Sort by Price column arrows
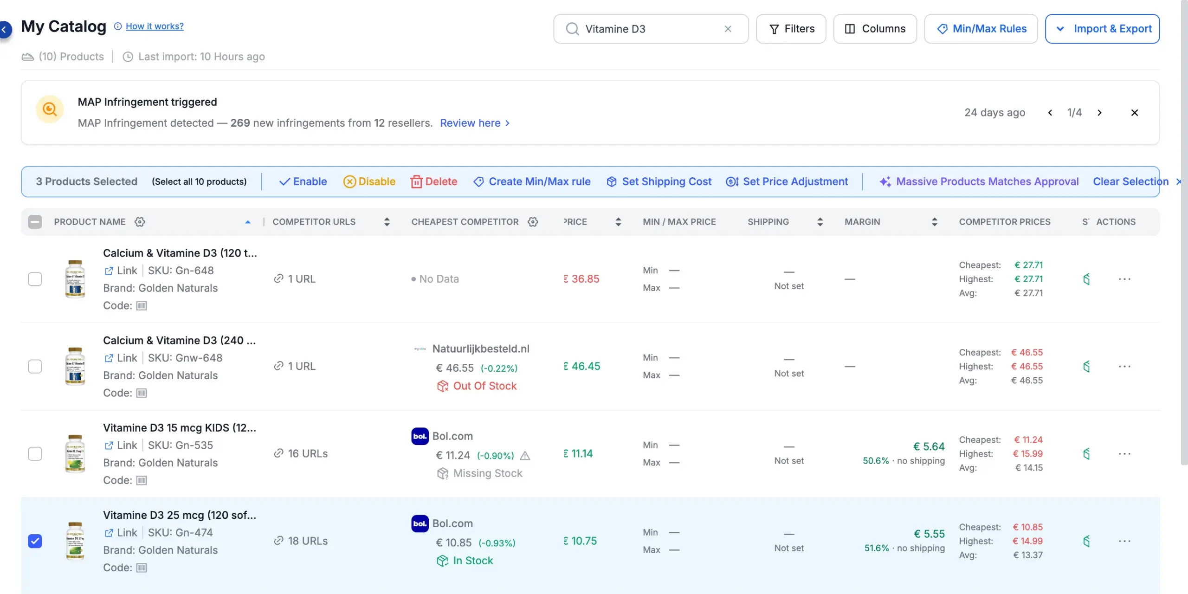Image resolution: width=1188 pixels, height=594 pixels. (x=618, y=222)
